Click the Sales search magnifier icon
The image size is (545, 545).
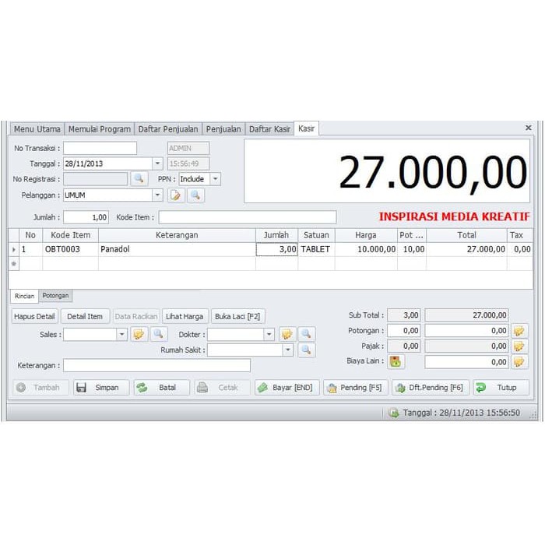click(159, 334)
